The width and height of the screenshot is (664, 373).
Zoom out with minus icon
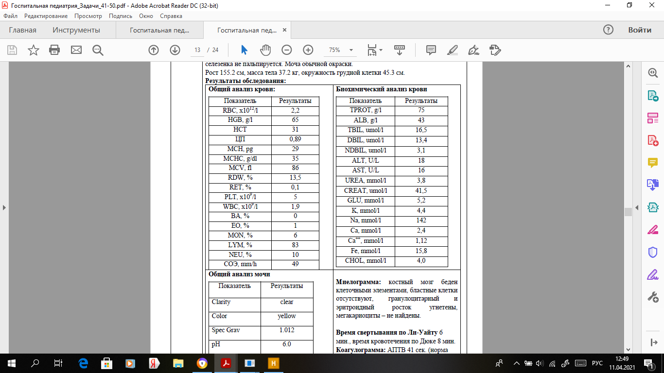click(287, 50)
